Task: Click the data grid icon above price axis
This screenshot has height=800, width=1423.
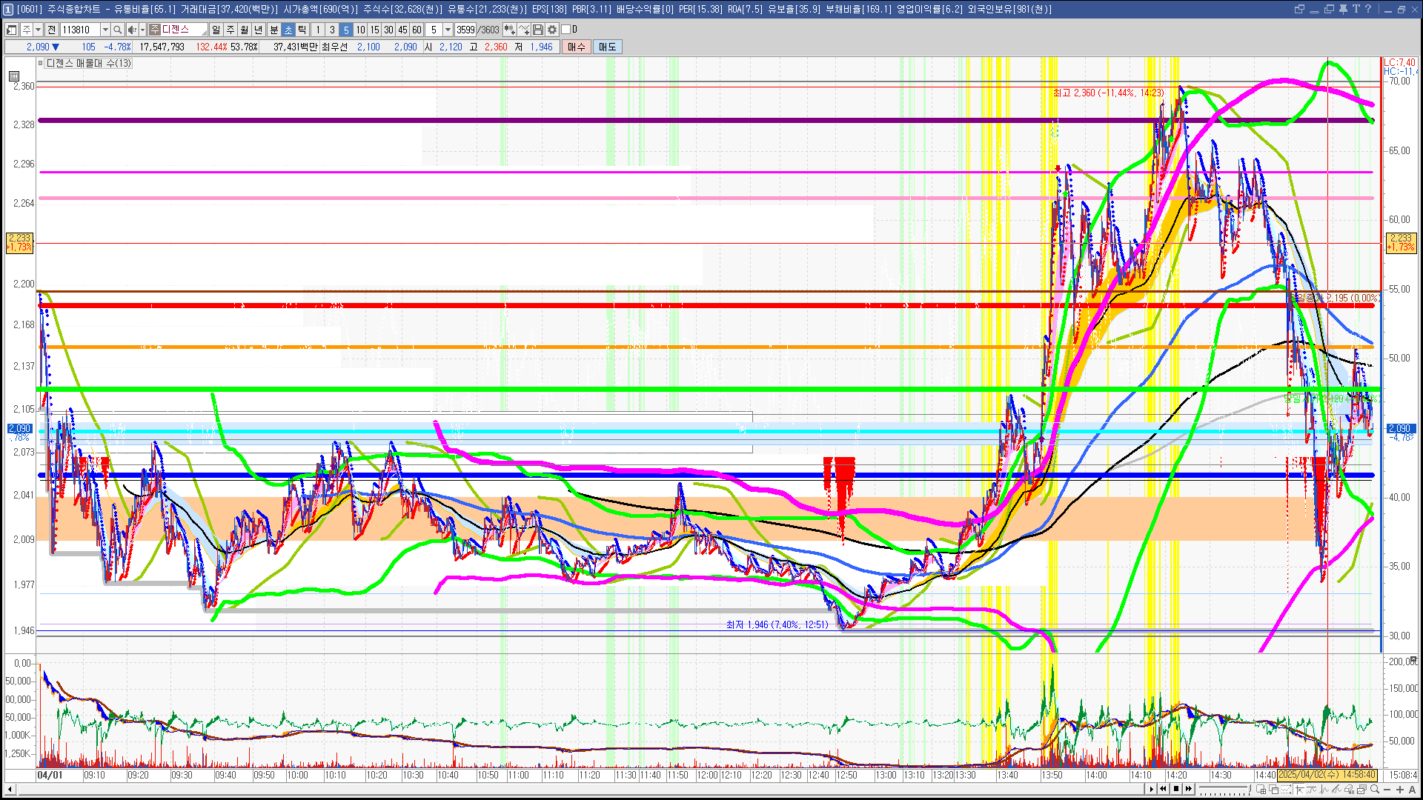Action: point(14,76)
